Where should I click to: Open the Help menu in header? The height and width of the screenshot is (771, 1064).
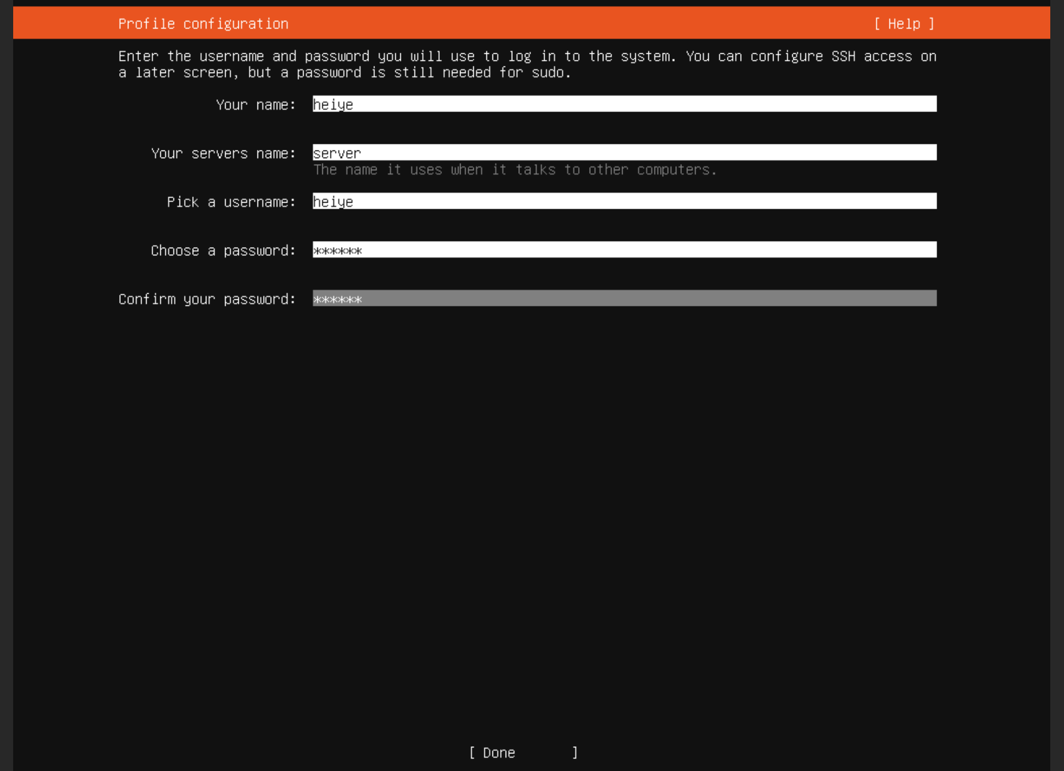pos(904,24)
